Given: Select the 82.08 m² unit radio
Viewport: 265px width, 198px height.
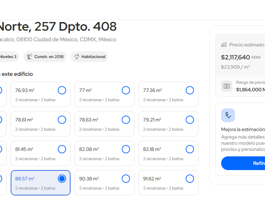Looking at the screenshot, I should (126, 149).
